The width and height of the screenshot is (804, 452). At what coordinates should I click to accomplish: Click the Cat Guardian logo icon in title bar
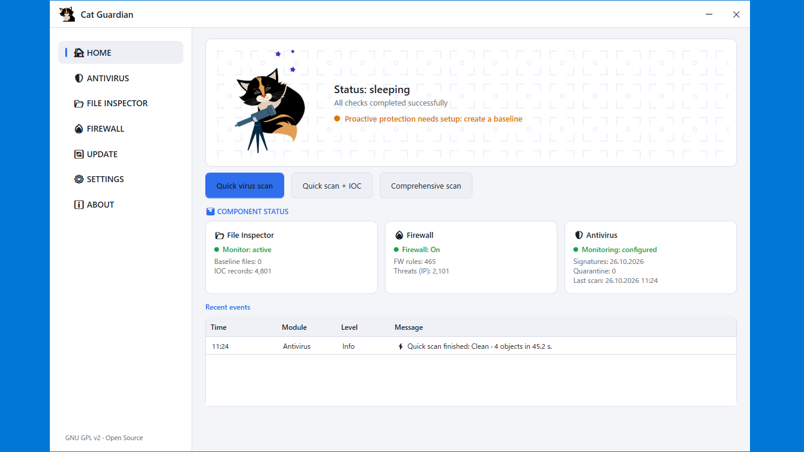(67, 14)
